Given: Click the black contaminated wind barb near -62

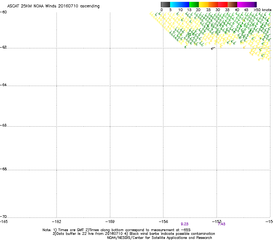Looking at the screenshot, I should click(x=213, y=48).
